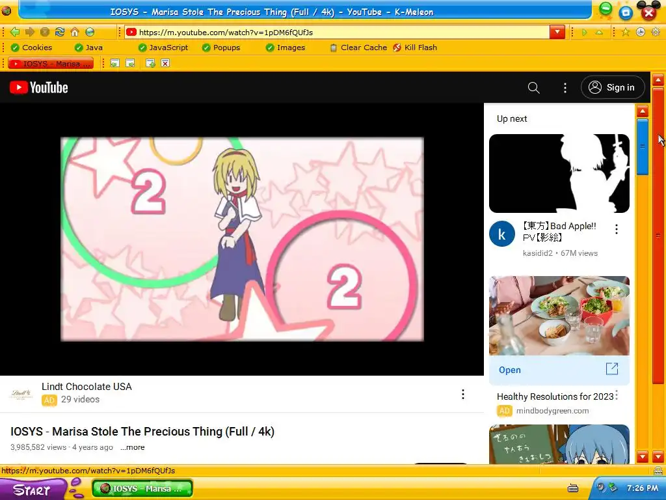Image resolution: width=666 pixels, height=500 pixels.
Task: Toggle the JavaScript setting
Action: point(163,48)
